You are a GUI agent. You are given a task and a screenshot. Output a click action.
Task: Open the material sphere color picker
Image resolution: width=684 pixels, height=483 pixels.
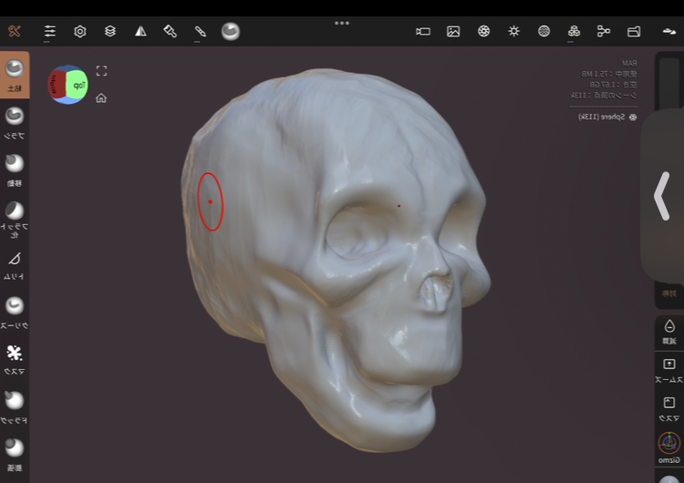pos(231,31)
